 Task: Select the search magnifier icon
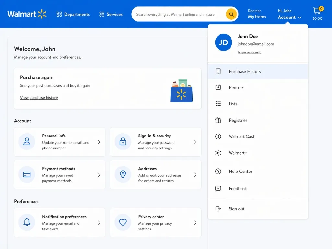pos(231,14)
